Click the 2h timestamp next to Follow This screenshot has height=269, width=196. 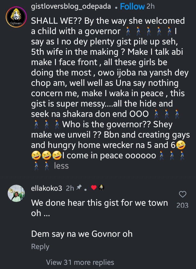(x=150, y=7)
